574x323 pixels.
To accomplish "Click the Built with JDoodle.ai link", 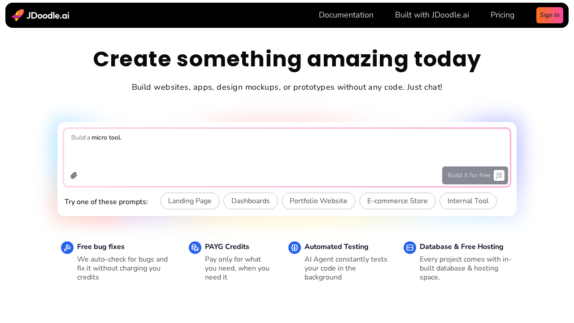I will click(432, 14).
